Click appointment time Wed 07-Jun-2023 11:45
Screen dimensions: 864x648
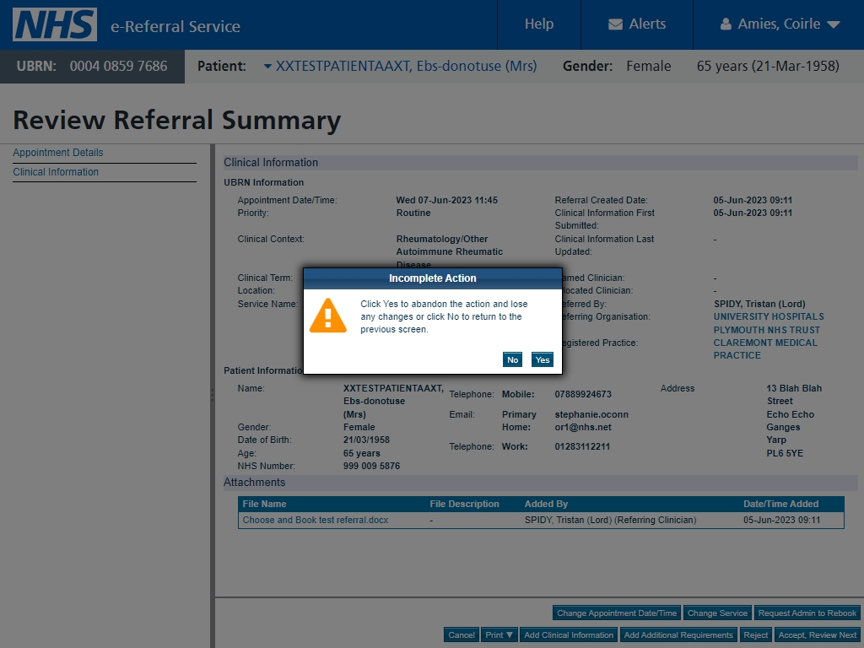[447, 201]
